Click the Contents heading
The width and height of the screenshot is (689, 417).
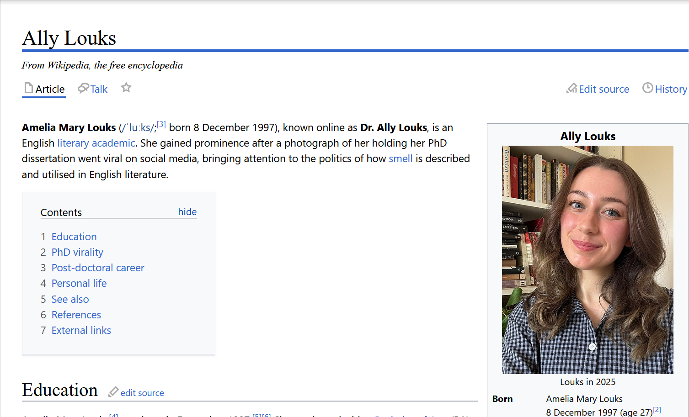(x=61, y=212)
